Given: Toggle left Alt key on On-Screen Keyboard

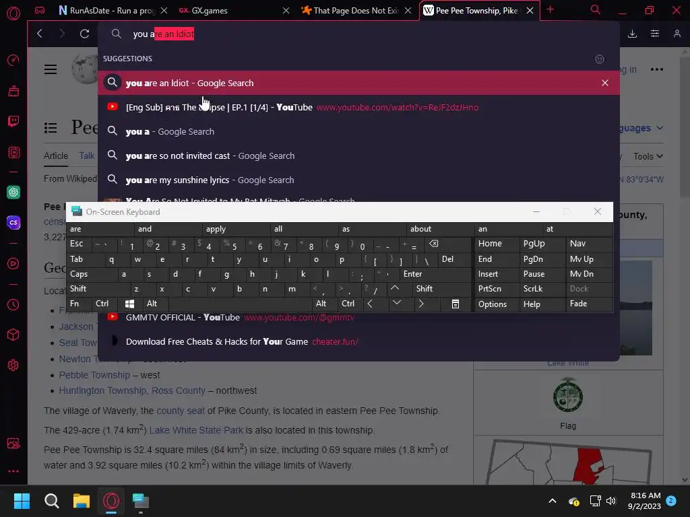Looking at the screenshot, I should [x=156, y=304].
